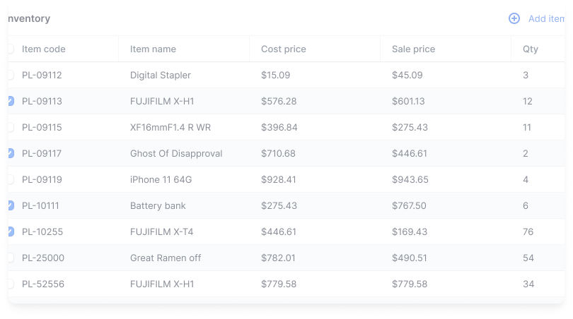
Task: Click the plus circle Add item icon
Action: [514, 18]
